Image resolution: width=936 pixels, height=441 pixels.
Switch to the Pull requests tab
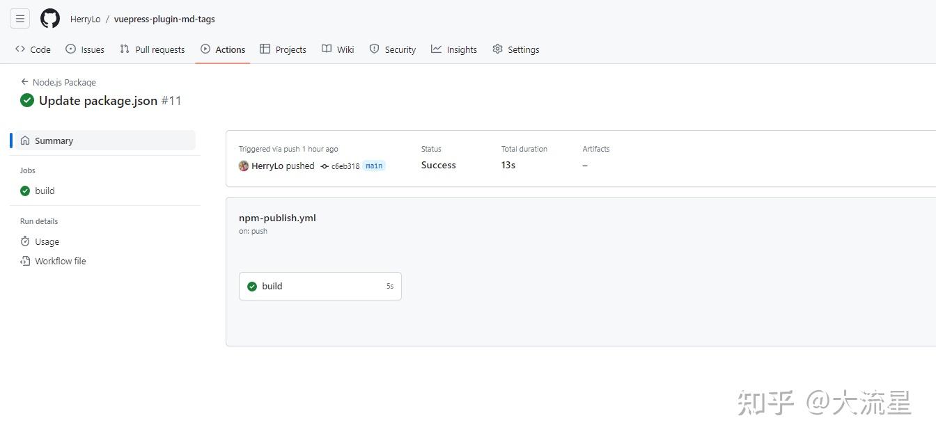pos(159,49)
